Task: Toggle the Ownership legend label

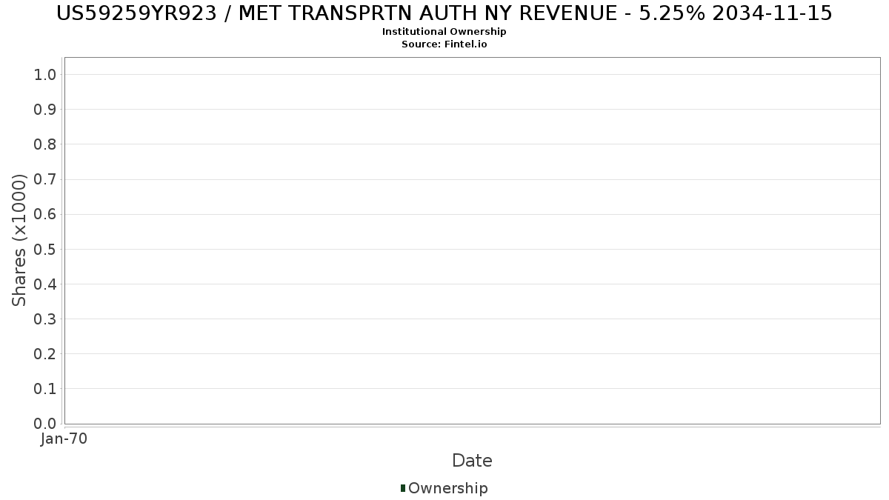Action: [x=447, y=488]
